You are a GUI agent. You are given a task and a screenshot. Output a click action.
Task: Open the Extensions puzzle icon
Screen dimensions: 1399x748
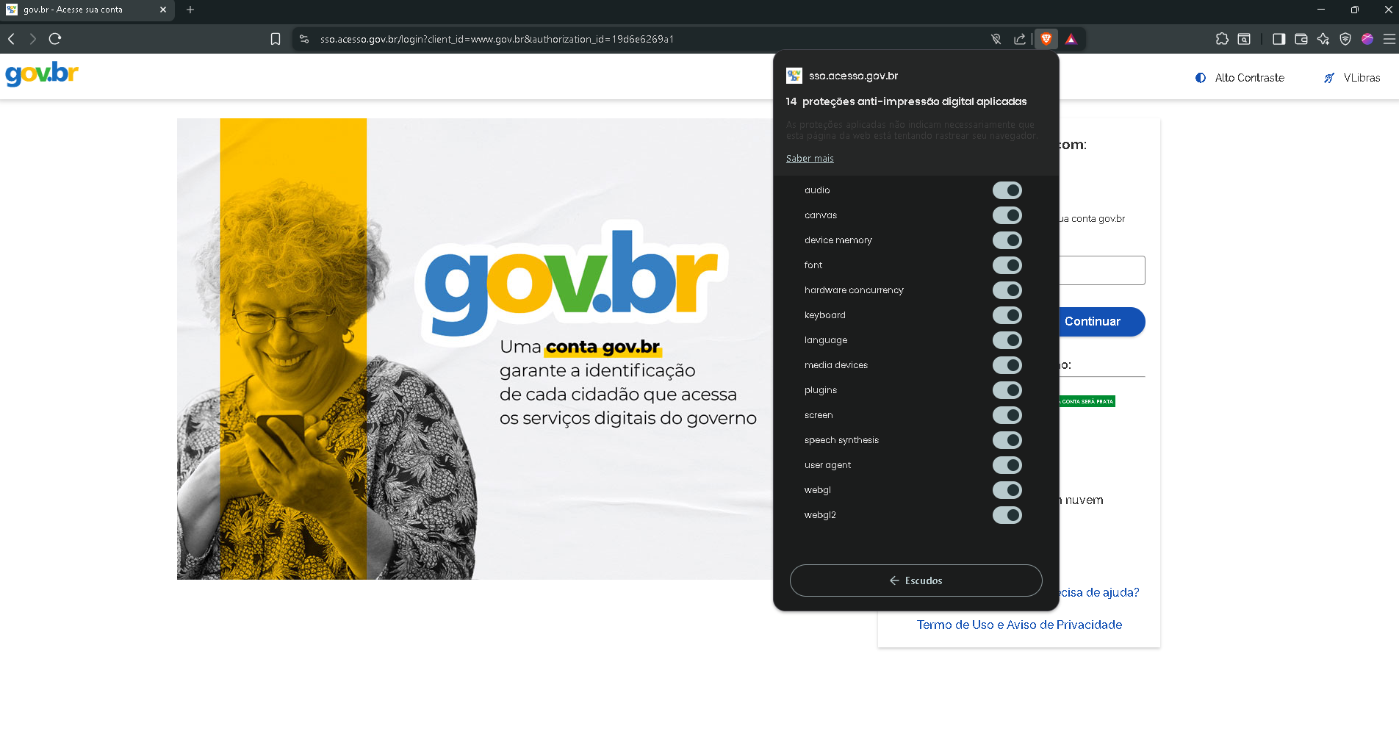[1222, 39]
